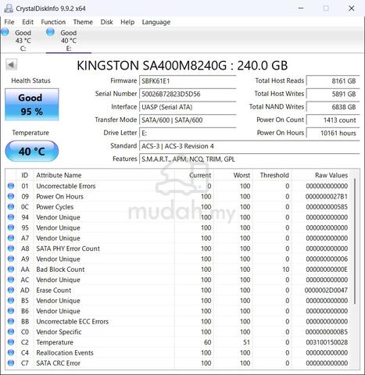Open the Language menu

coord(156,22)
